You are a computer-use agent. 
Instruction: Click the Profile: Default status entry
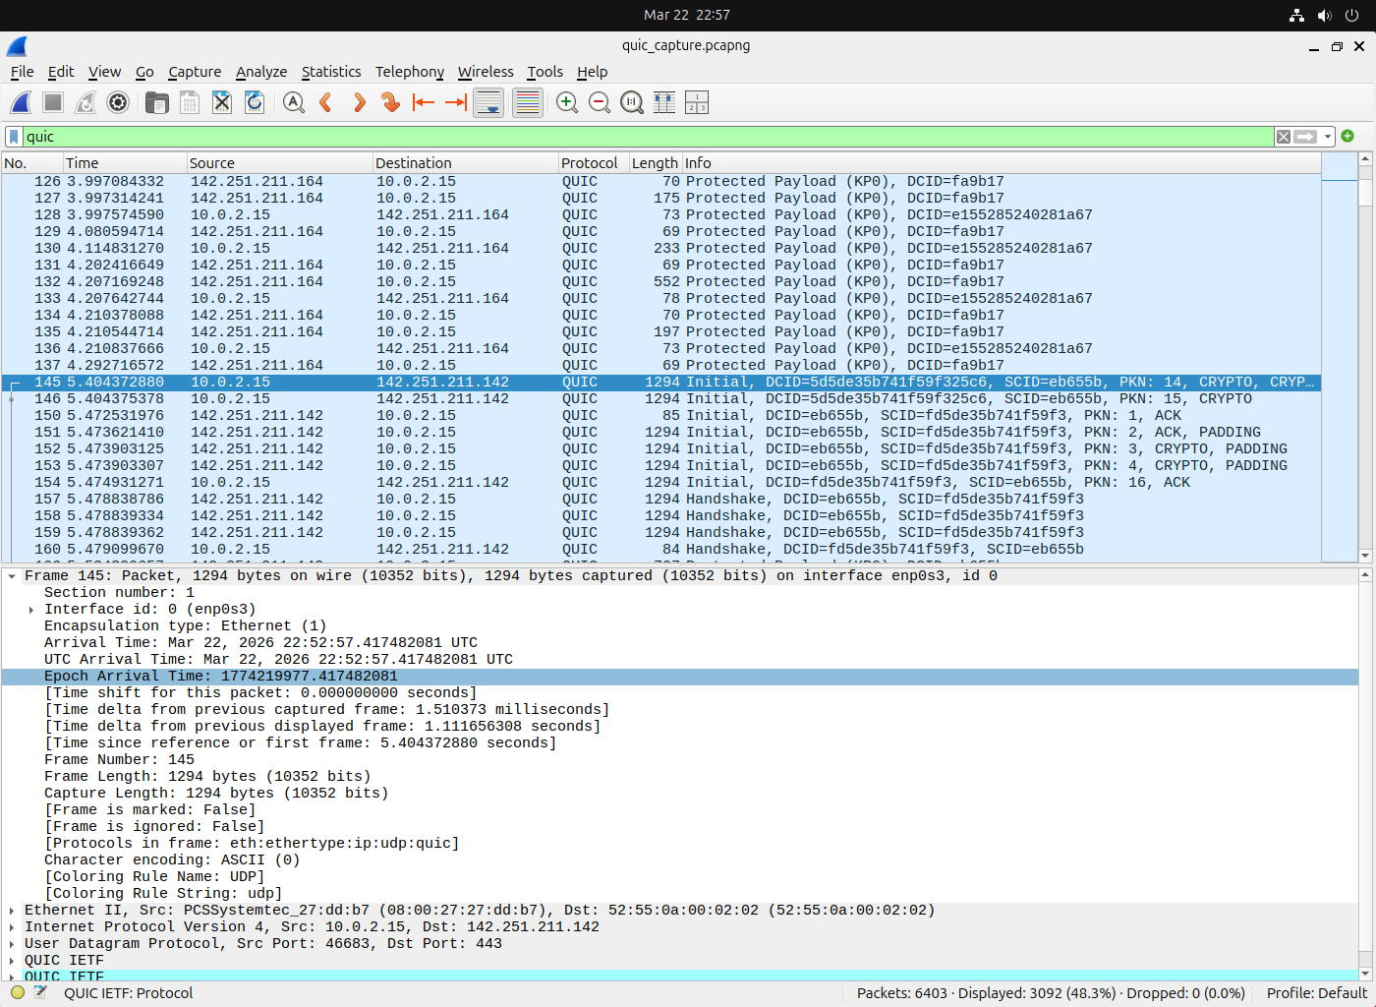1316,993
